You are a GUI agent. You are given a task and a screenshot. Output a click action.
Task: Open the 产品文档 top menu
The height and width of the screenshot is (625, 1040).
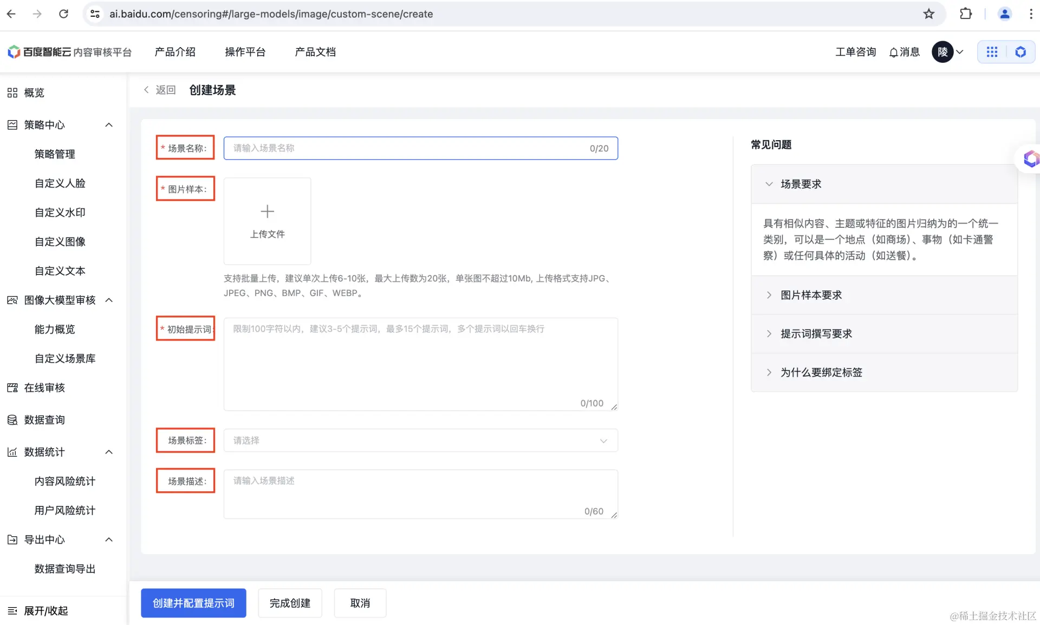(315, 52)
